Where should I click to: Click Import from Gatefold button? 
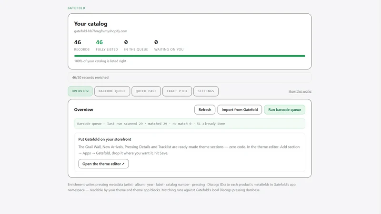240,110
